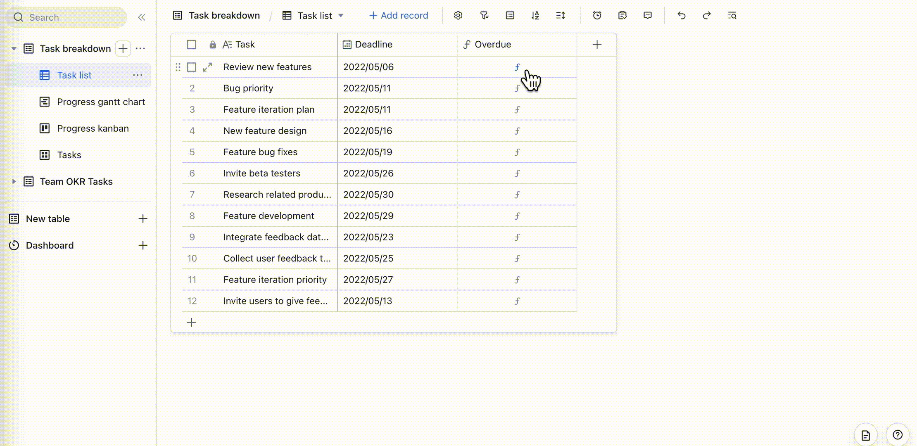Expand the Team OKR Tasks group

coord(13,182)
